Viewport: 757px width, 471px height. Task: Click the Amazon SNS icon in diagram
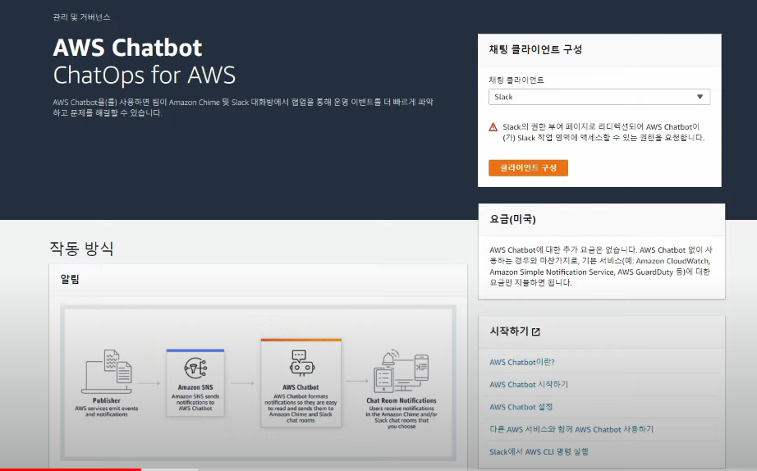click(195, 368)
